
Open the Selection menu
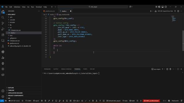point(17,7)
